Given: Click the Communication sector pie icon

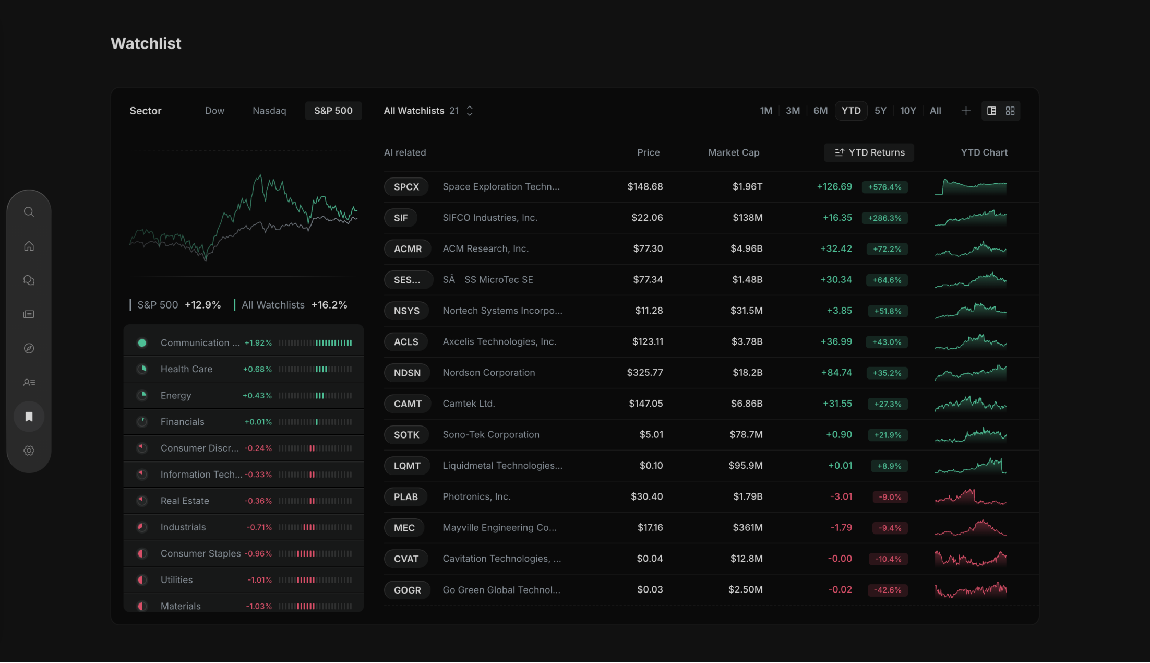Looking at the screenshot, I should pos(142,343).
